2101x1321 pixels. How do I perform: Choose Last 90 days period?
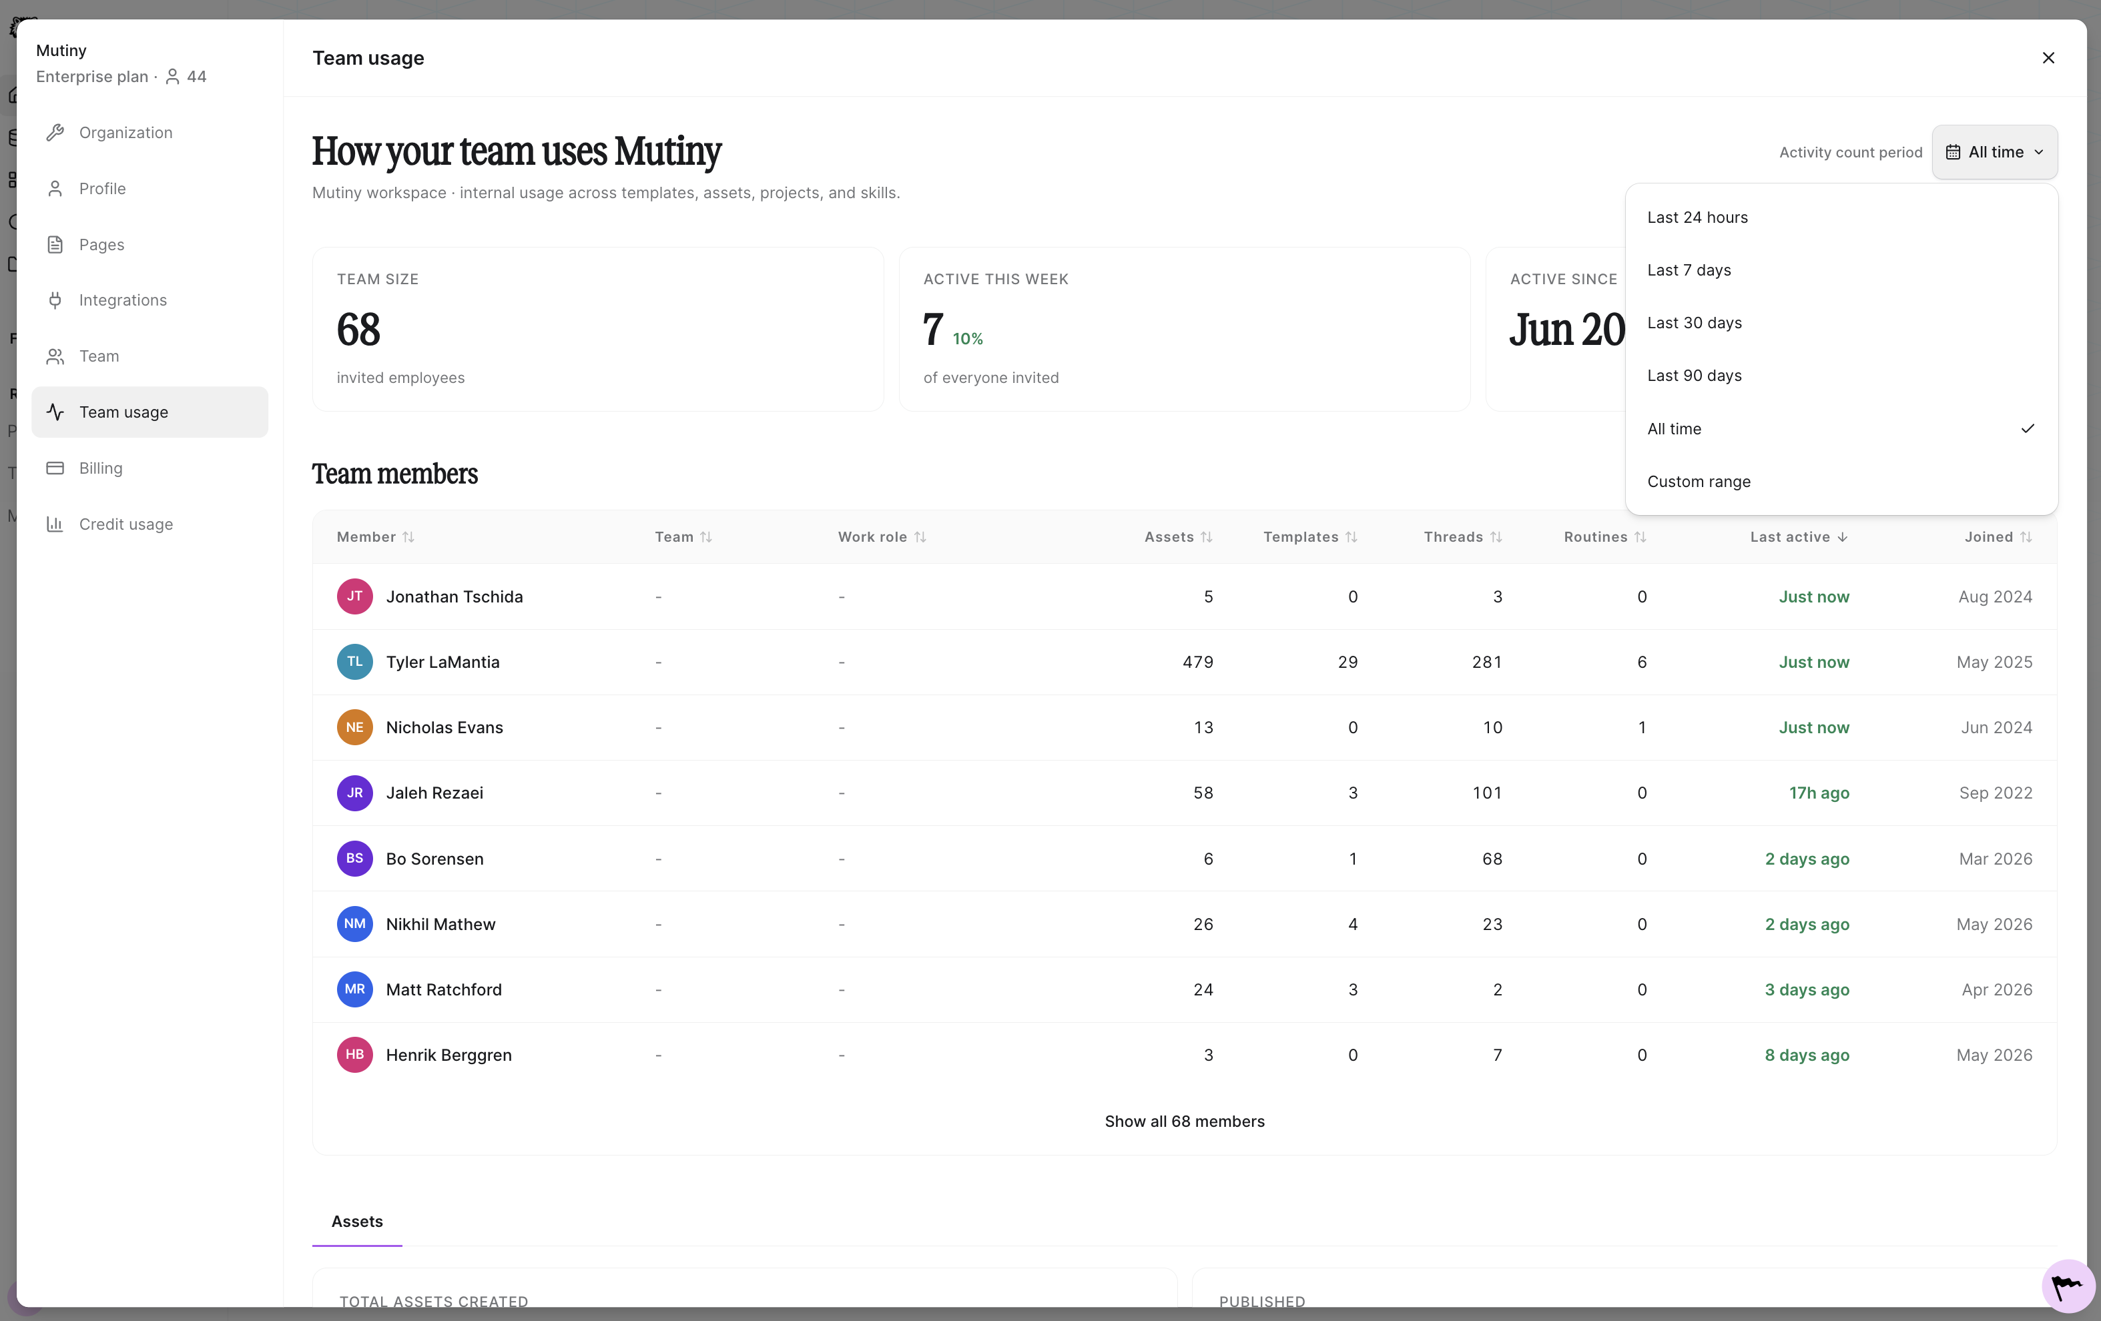click(1842, 376)
